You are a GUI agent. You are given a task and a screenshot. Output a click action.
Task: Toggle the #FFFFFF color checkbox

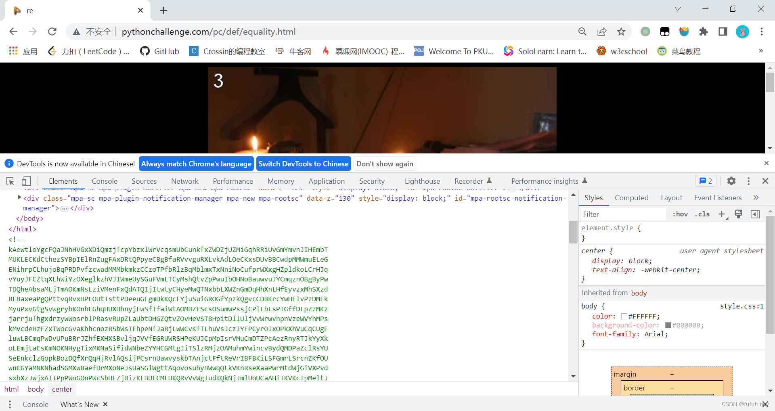tap(624, 316)
